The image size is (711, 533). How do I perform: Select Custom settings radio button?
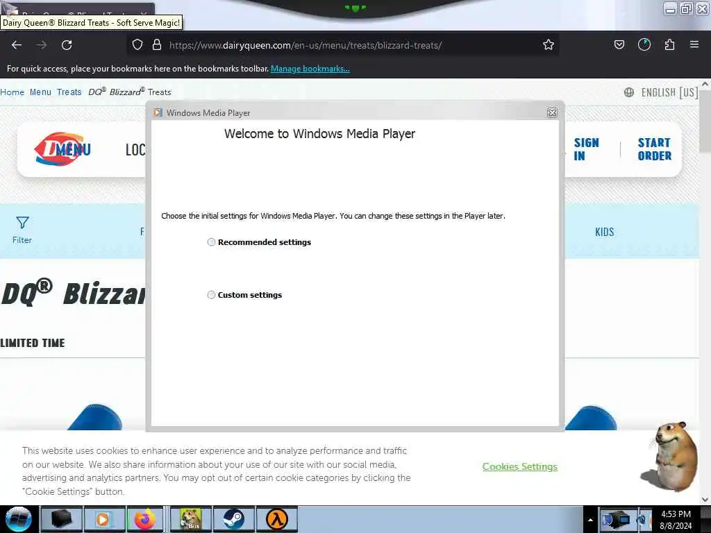(211, 295)
